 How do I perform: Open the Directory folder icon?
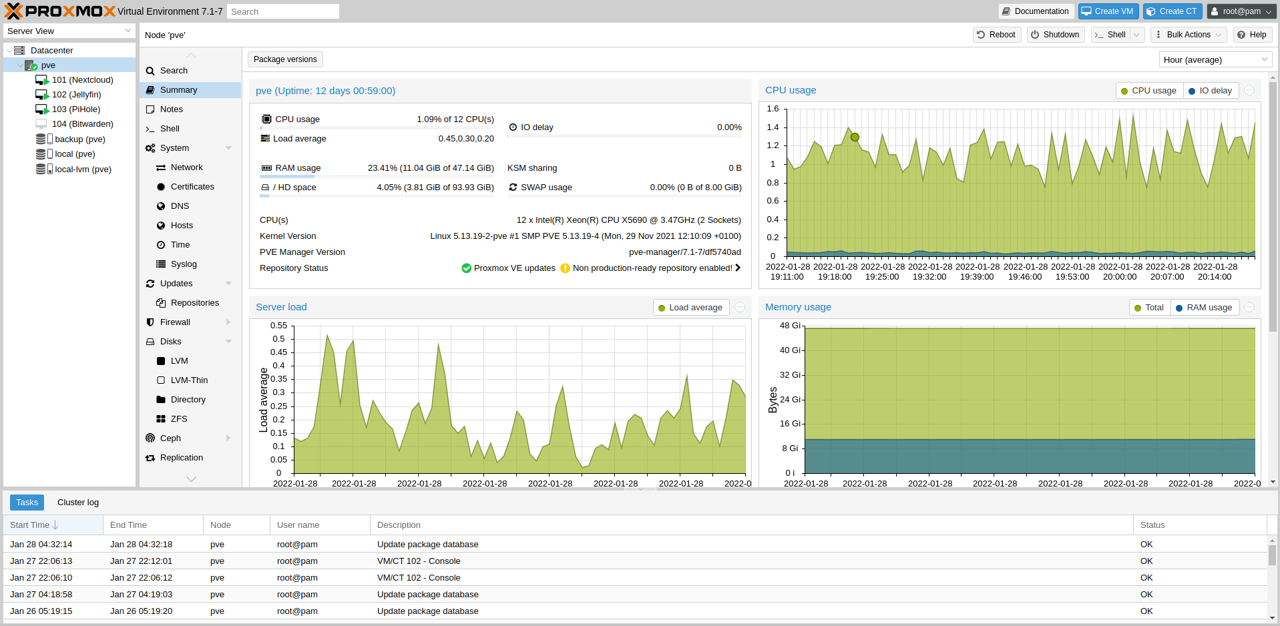[x=161, y=400]
